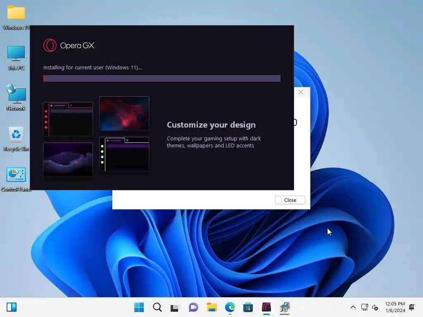Show hidden system tray icons

[353, 307]
